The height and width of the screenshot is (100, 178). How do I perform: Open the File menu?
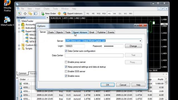[x=23, y=9]
